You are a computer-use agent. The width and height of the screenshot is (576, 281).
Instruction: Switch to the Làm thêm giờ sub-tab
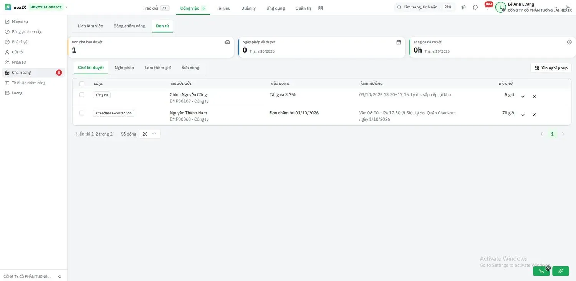pyautogui.click(x=158, y=68)
